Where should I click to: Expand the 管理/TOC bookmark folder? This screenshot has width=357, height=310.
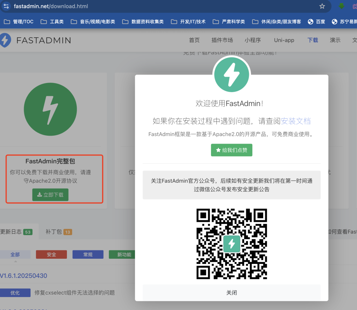point(19,22)
